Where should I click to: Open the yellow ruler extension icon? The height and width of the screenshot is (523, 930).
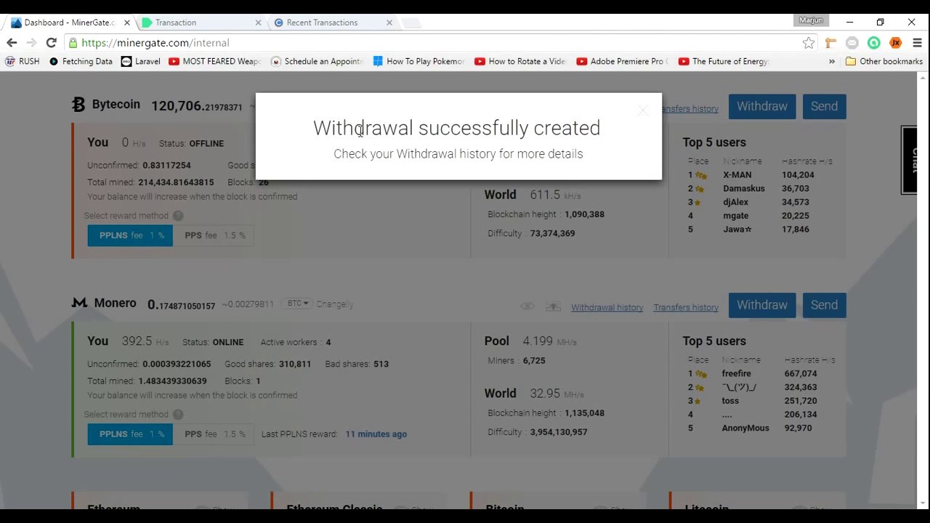[x=830, y=43]
